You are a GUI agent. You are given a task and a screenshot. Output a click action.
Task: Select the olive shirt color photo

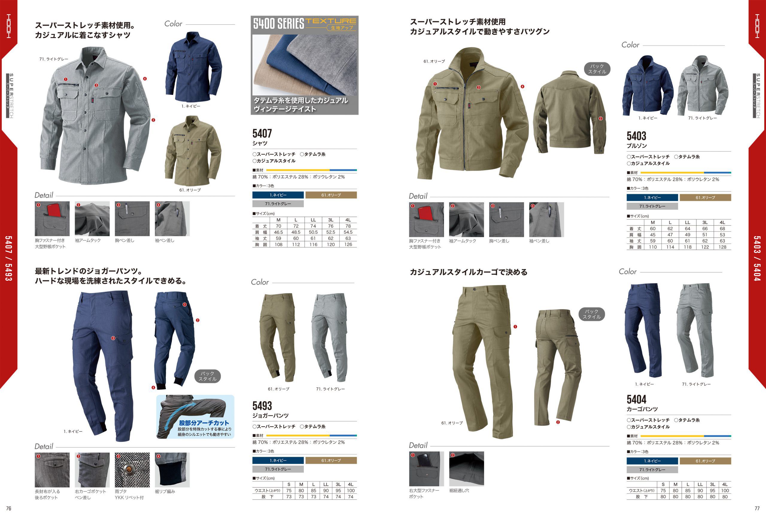pyautogui.click(x=193, y=151)
